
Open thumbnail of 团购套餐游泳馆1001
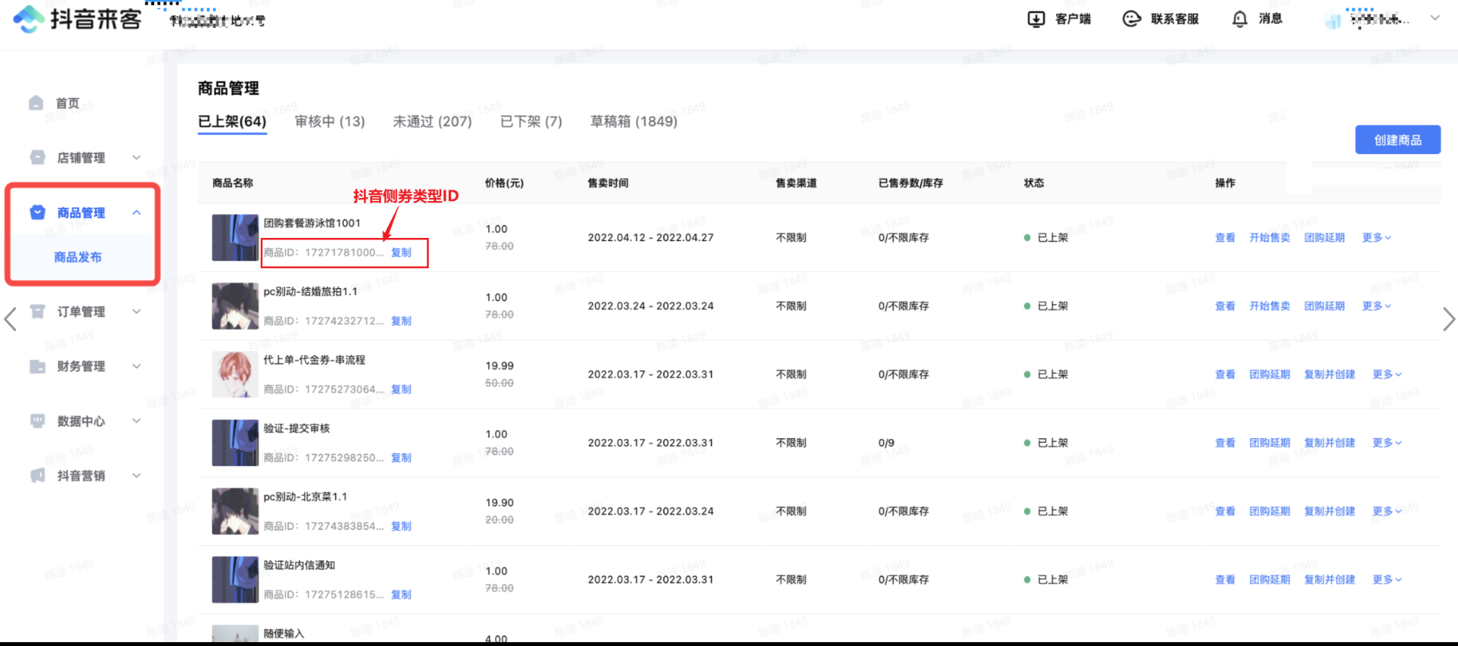[x=235, y=238]
